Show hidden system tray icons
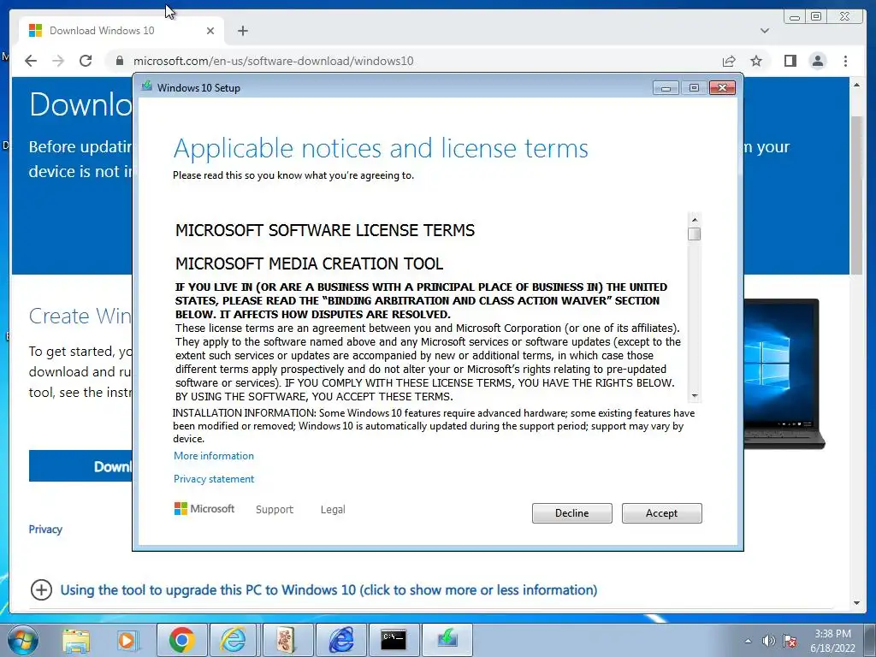 pos(748,641)
